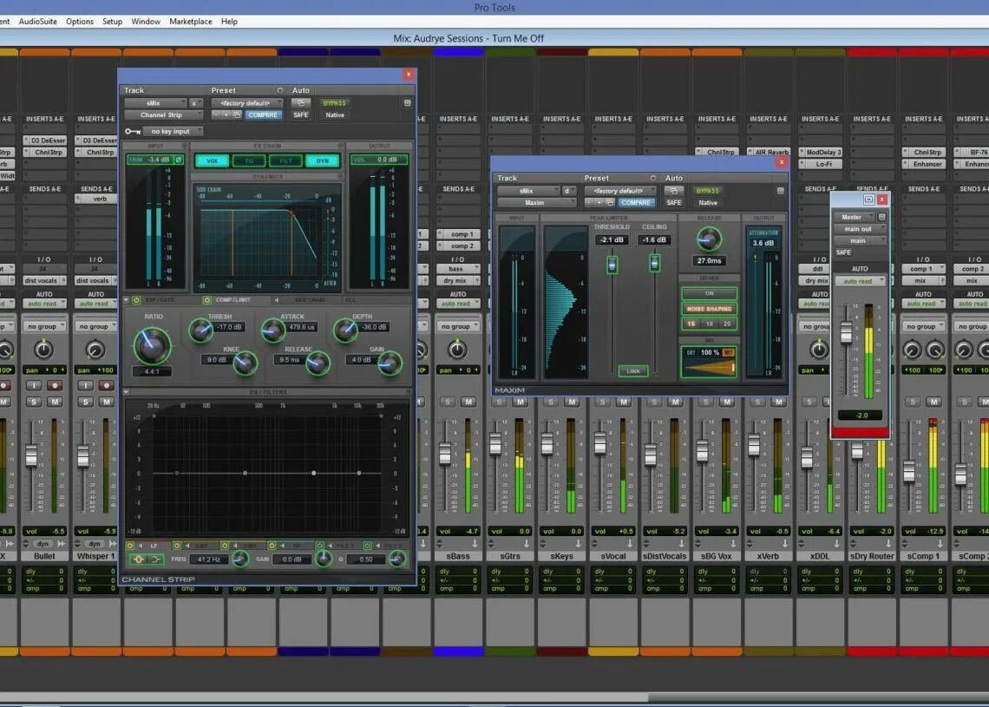Mute the sBass channel

[x=468, y=402]
